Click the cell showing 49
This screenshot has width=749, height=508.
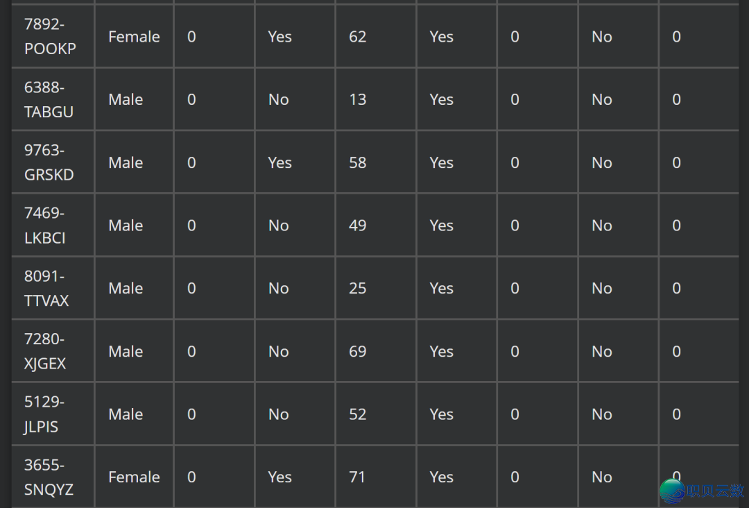358,226
